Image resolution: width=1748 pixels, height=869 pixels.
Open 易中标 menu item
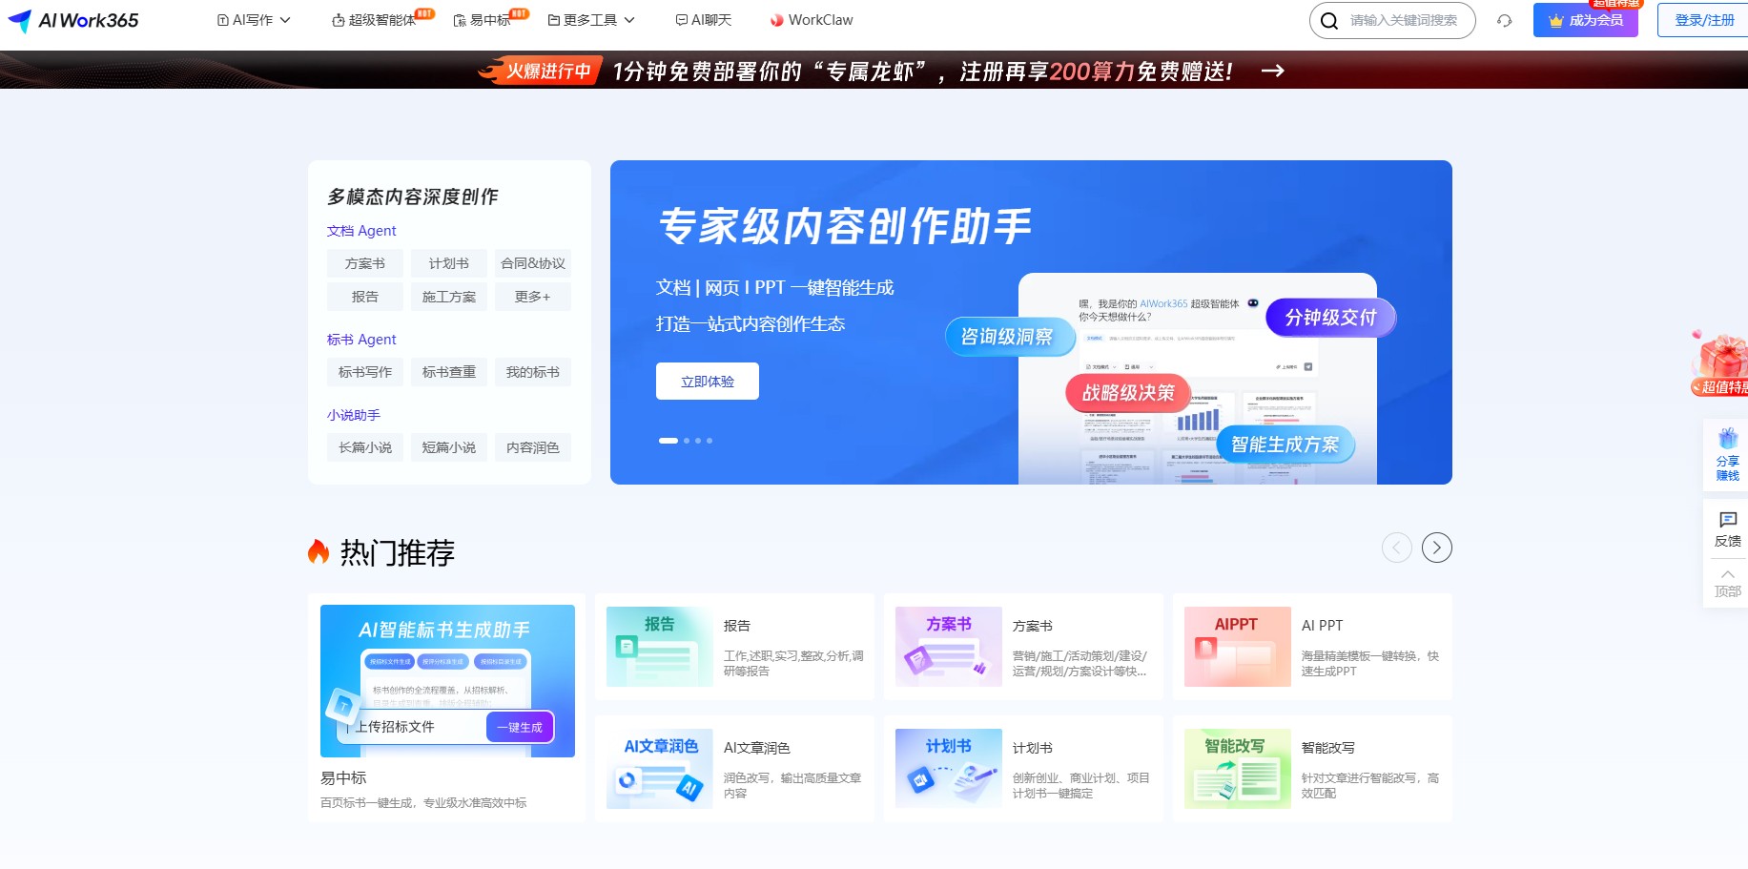pos(483,20)
